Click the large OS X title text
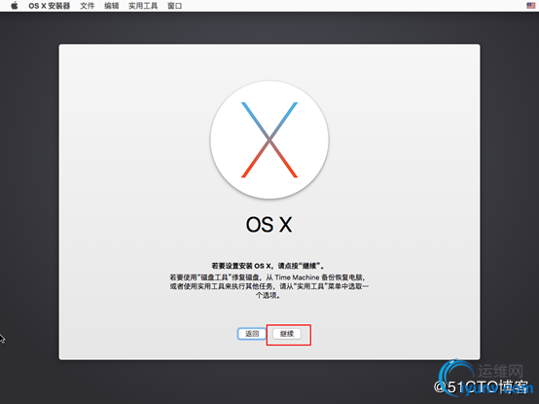 tap(269, 225)
